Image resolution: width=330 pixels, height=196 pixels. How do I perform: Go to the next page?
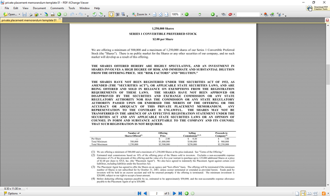click(174, 193)
